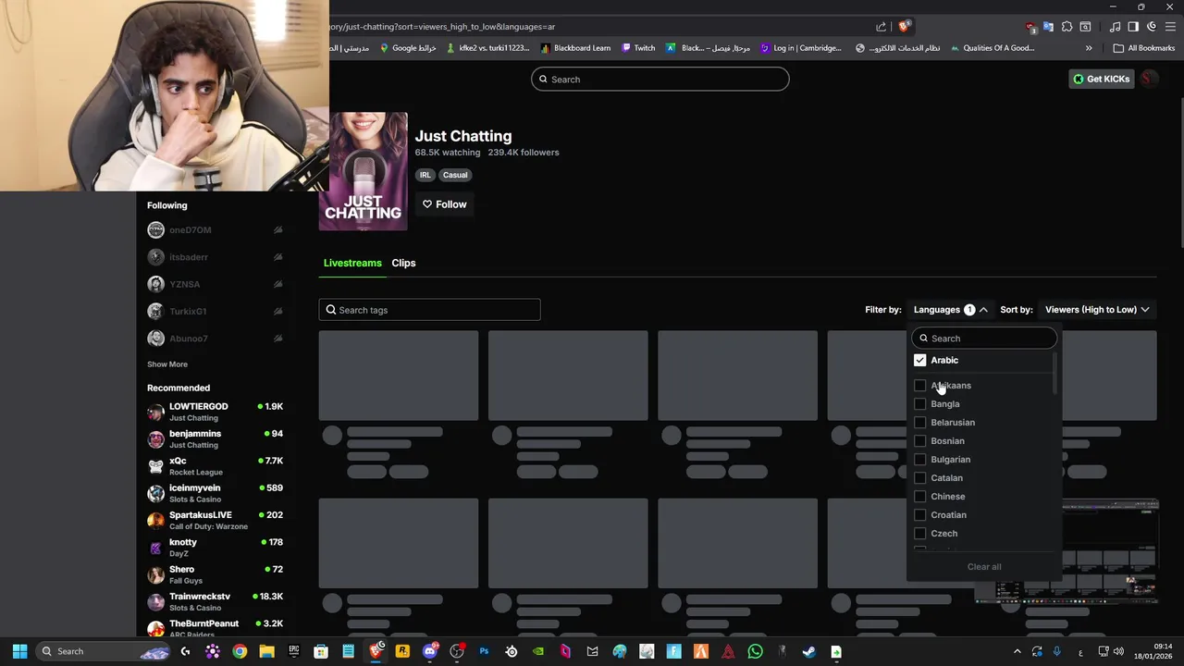Show hidden system tray icons
1184x666 pixels.
pyautogui.click(x=1017, y=651)
